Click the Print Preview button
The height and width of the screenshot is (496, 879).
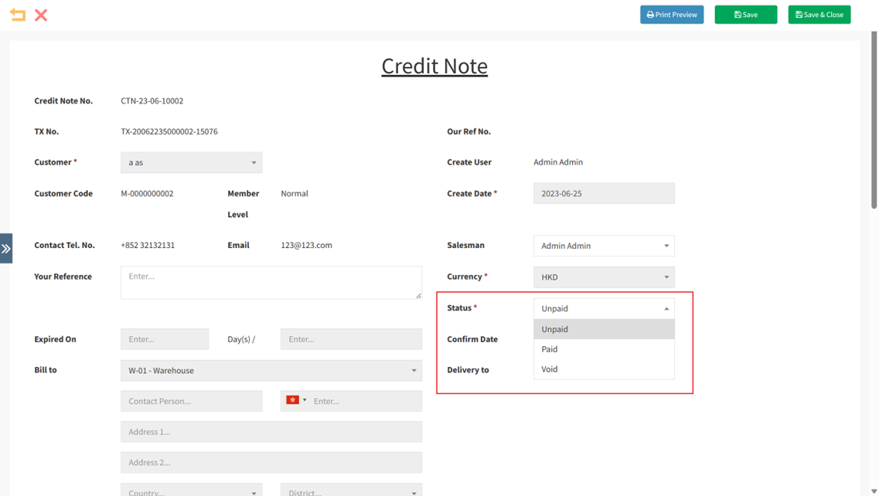(671, 15)
